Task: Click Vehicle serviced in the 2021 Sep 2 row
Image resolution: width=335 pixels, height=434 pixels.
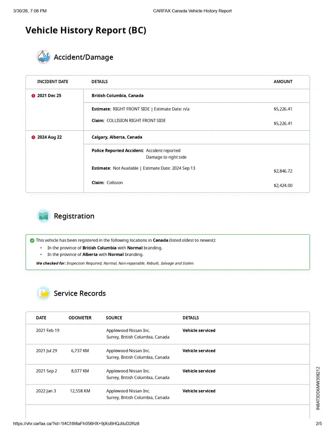Action: 199,371
